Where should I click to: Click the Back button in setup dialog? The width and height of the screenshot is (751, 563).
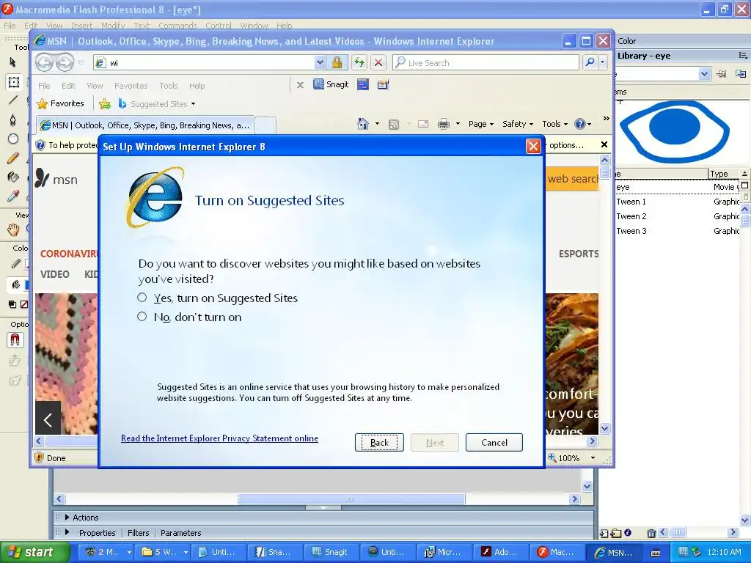pos(379,442)
